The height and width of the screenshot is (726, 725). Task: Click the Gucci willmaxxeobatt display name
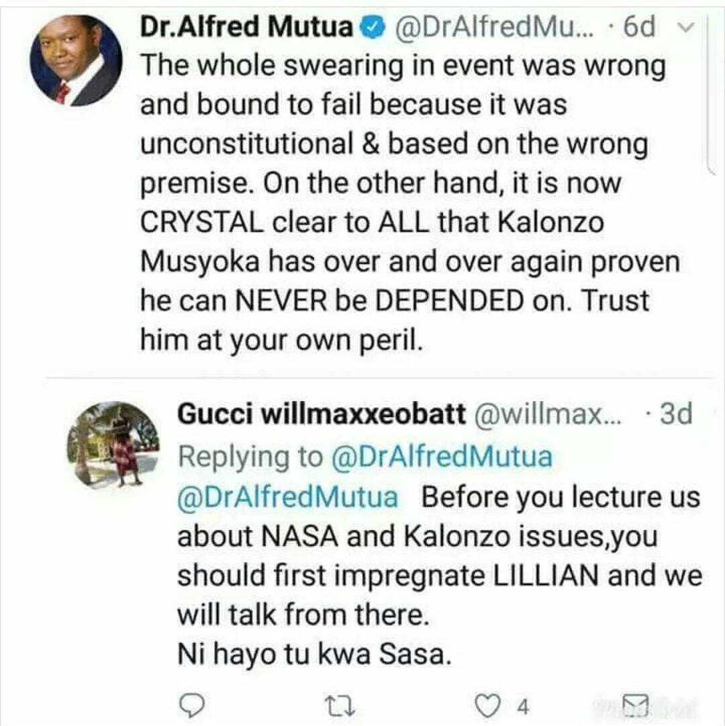(321, 414)
